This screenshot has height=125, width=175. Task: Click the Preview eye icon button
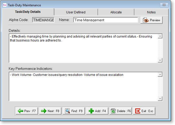[151, 20]
